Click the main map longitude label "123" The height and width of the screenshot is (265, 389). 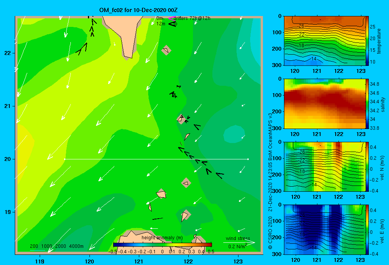(x=238, y=261)
